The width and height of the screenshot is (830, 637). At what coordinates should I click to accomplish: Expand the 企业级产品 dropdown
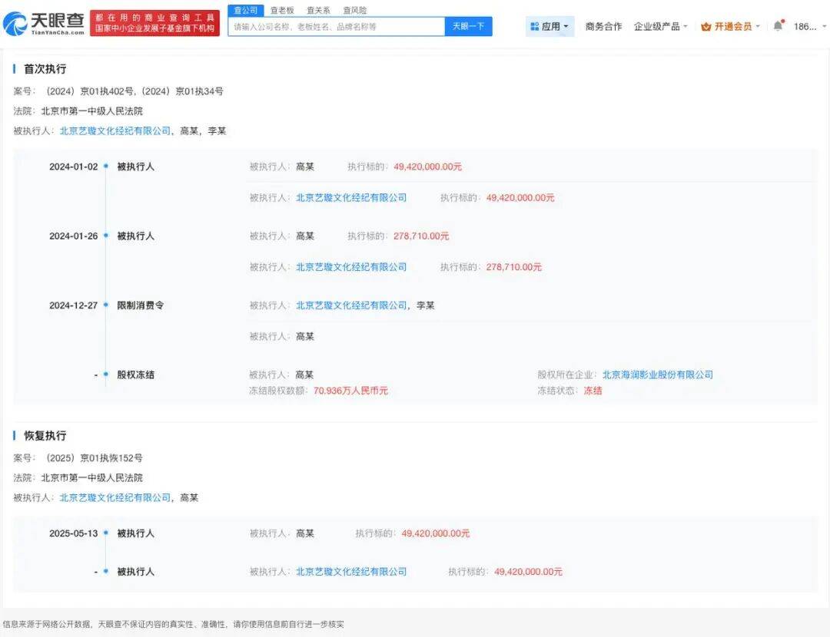point(660,26)
